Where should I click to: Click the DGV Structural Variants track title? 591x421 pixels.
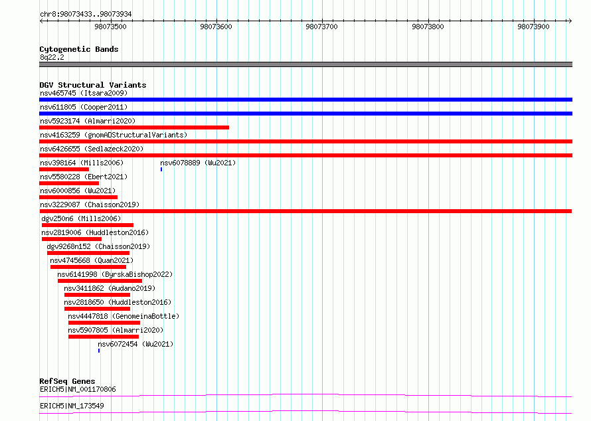click(93, 85)
